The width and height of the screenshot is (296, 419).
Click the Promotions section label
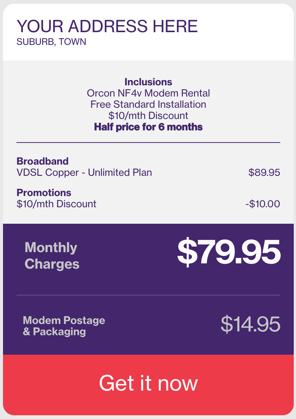click(x=44, y=192)
